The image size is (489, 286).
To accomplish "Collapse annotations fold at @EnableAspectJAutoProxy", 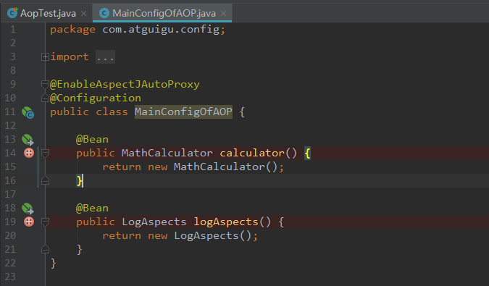I will (x=45, y=84).
